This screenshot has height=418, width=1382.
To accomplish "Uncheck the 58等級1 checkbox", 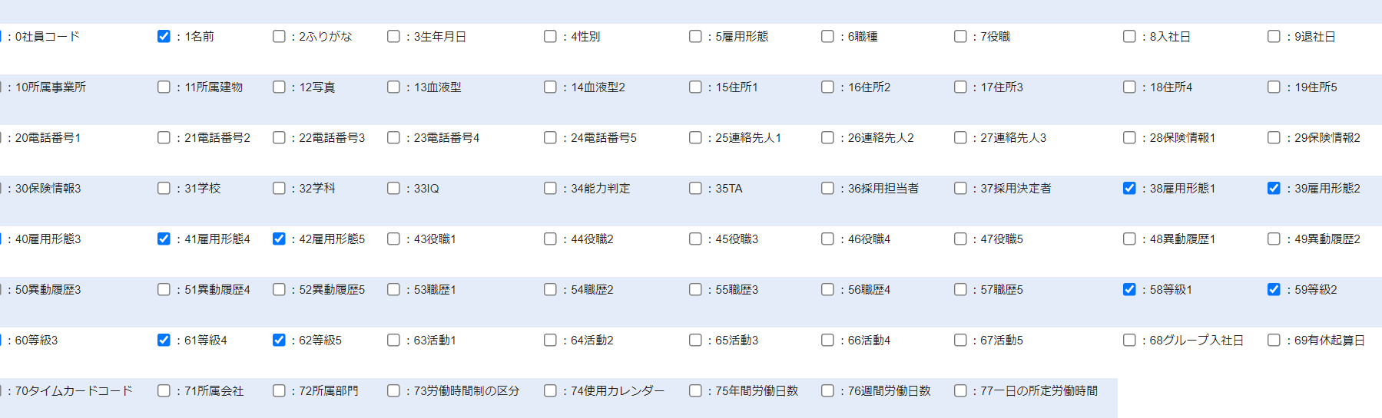I will 1129,289.
